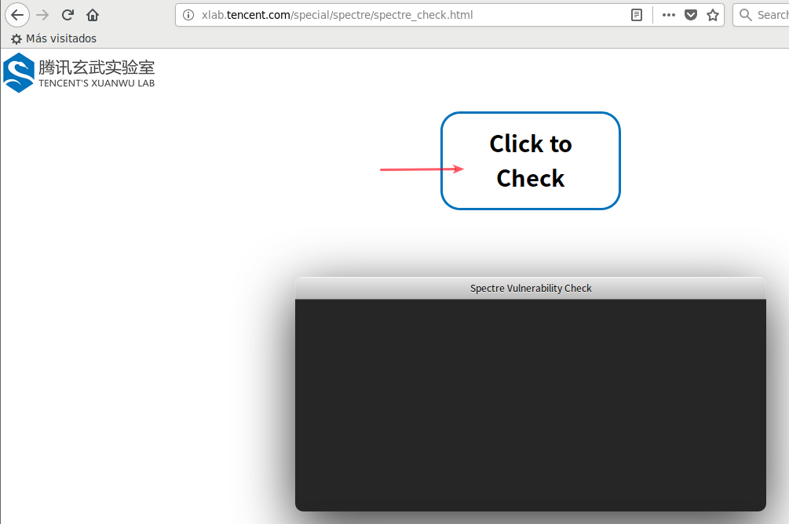Save page to Pocket icon
This screenshot has height=524, width=789.
click(x=691, y=15)
